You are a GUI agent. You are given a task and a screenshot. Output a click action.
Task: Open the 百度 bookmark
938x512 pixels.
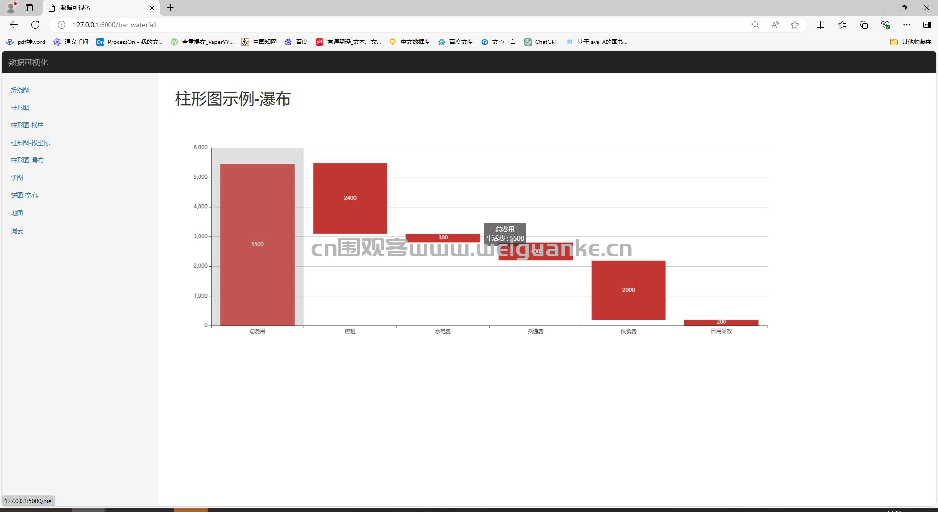tap(297, 42)
